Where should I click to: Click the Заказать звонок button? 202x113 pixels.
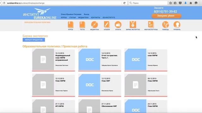tap(166, 16)
